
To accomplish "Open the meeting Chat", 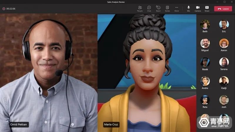I will pos(149,8).
